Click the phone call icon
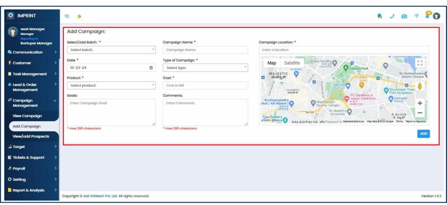 pyautogui.click(x=392, y=16)
